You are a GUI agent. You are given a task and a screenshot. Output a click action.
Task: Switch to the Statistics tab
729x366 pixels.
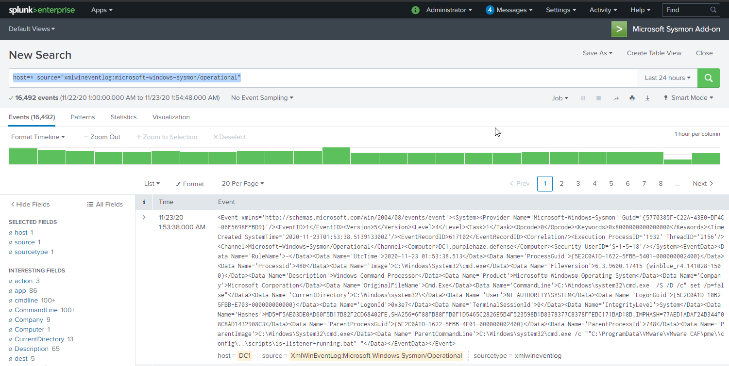tap(123, 117)
